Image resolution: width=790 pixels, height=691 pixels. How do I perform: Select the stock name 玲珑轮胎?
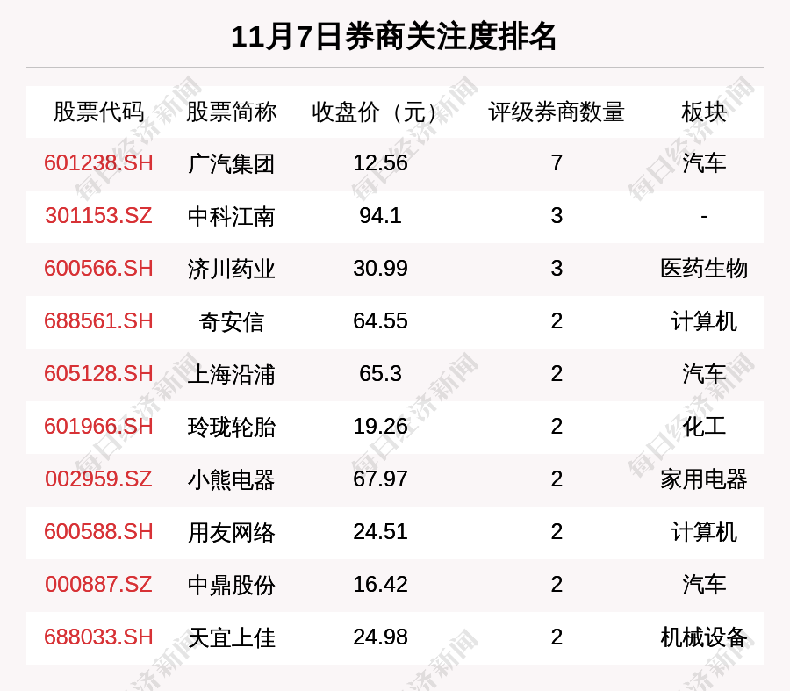point(231,427)
